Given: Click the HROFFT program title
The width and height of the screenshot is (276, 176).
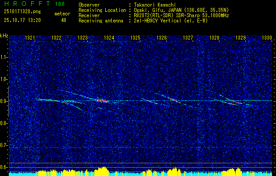Looking at the screenshot, I should click(27, 4).
